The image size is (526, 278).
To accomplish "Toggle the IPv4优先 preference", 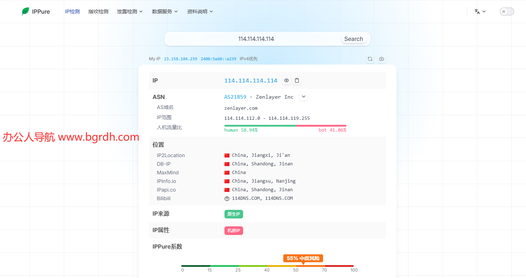I will [x=248, y=59].
